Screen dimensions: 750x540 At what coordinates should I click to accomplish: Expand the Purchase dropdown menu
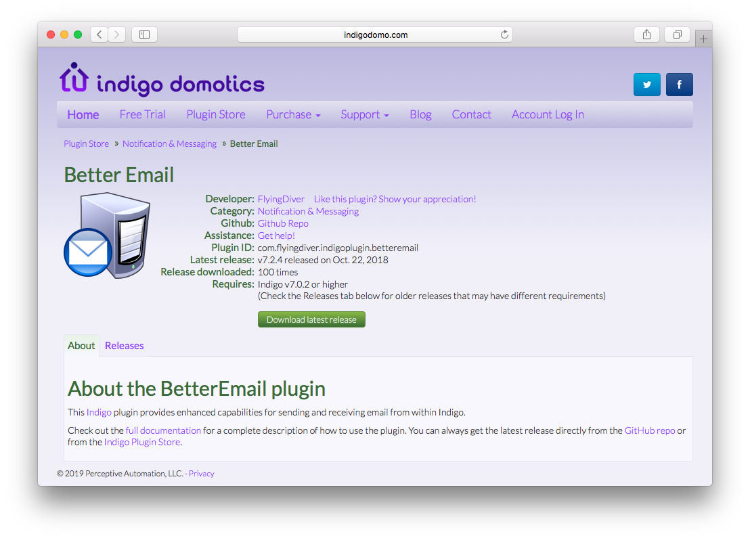pyautogui.click(x=293, y=115)
